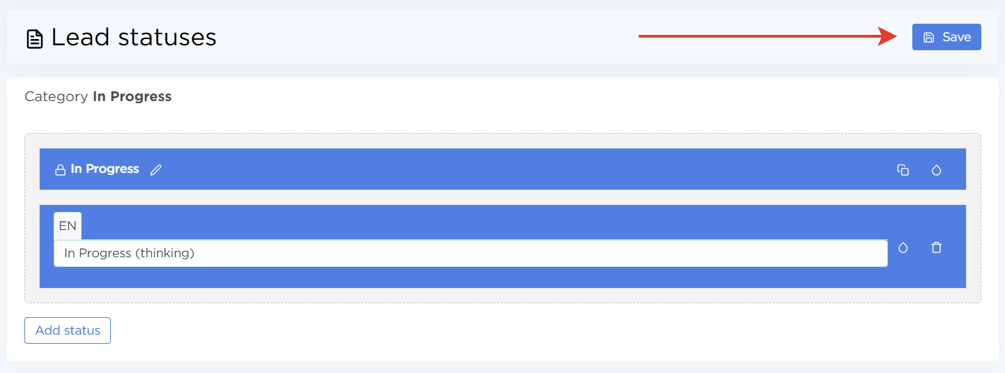Click the floppy disk icon inside Save
The width and height of the screenshot is (1005, 373).
tap(928, 38)
